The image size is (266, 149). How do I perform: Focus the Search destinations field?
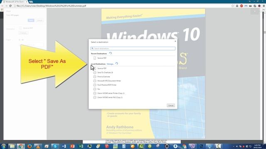click(x=133, y=48)
